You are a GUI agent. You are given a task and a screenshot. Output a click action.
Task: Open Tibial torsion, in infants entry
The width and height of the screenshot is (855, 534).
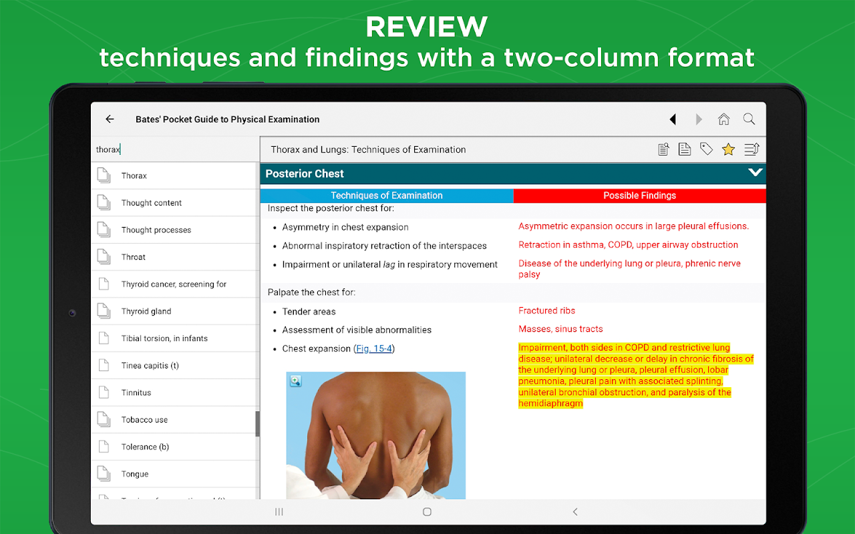[175, 338]
